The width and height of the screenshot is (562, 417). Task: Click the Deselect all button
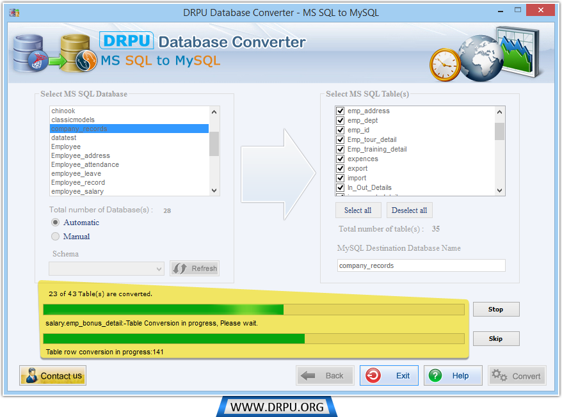pos(409,210)
